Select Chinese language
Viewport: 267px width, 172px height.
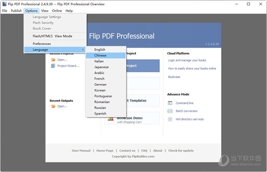point(106,56)
